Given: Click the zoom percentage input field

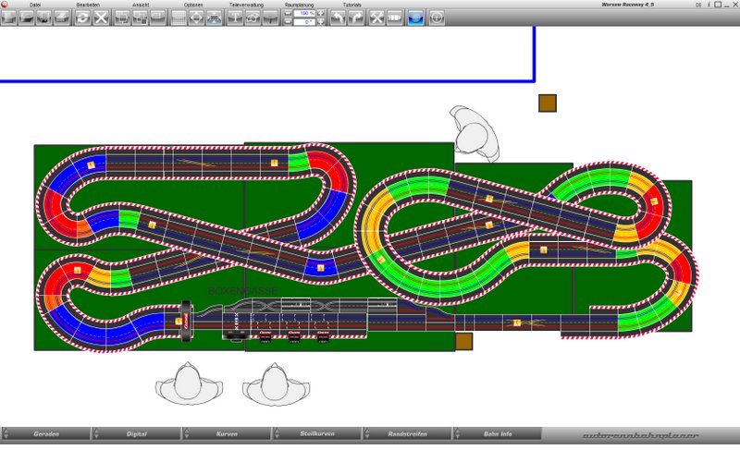Looking at the screenshot, I should pyautogui.click(x=302, y=13).
